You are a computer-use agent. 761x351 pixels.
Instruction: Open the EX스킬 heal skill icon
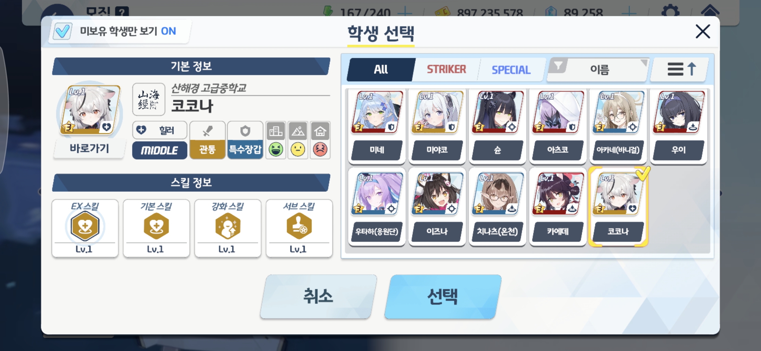(x=85, y=226)
